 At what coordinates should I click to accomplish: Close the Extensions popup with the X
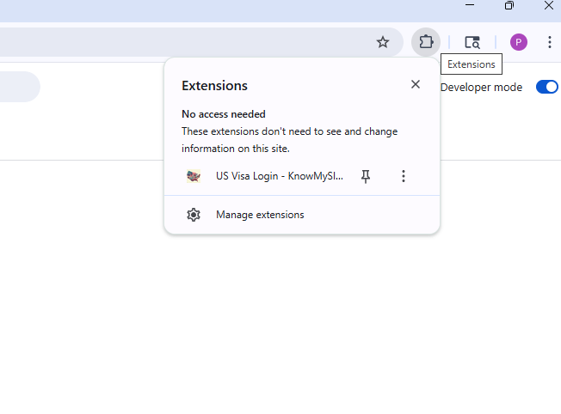[x=416, y=84]
